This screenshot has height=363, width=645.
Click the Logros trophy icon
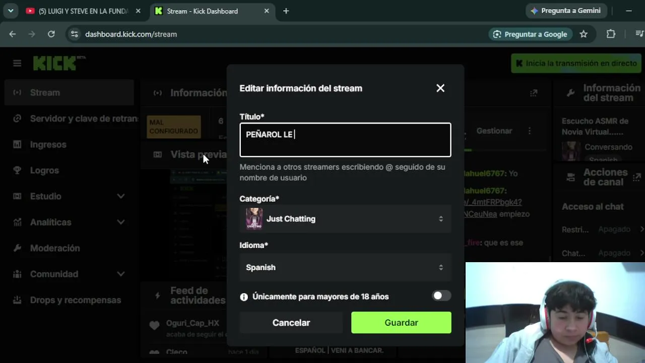(x=17, y=170)
